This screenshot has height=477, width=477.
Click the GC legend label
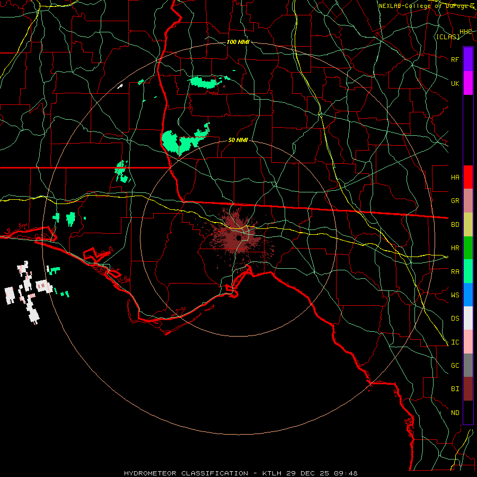(455, 366)
